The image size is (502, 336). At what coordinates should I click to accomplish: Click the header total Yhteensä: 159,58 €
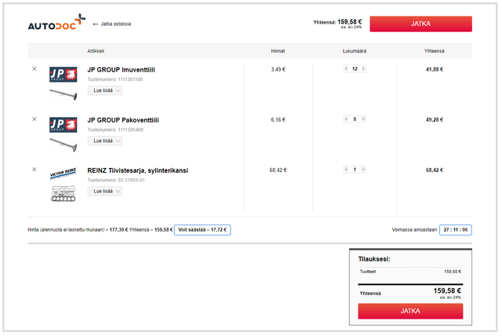coord(337,23)
